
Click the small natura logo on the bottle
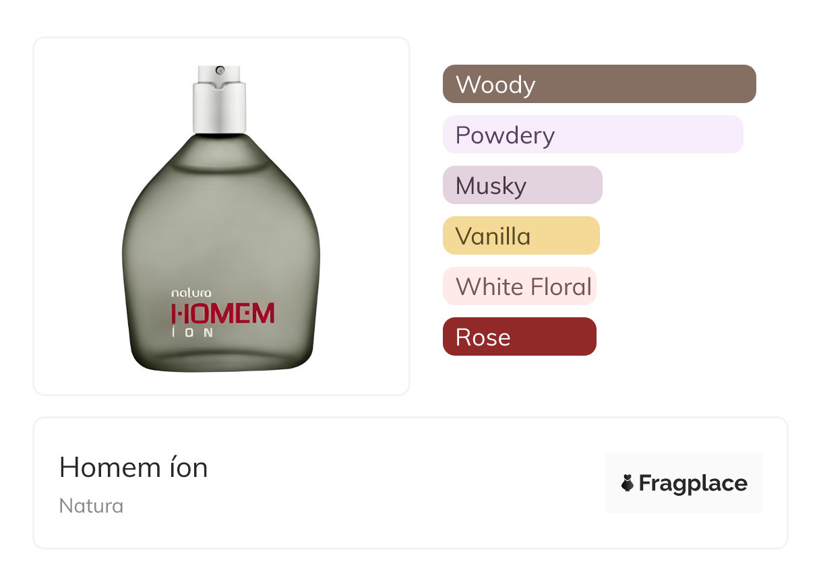191,293
